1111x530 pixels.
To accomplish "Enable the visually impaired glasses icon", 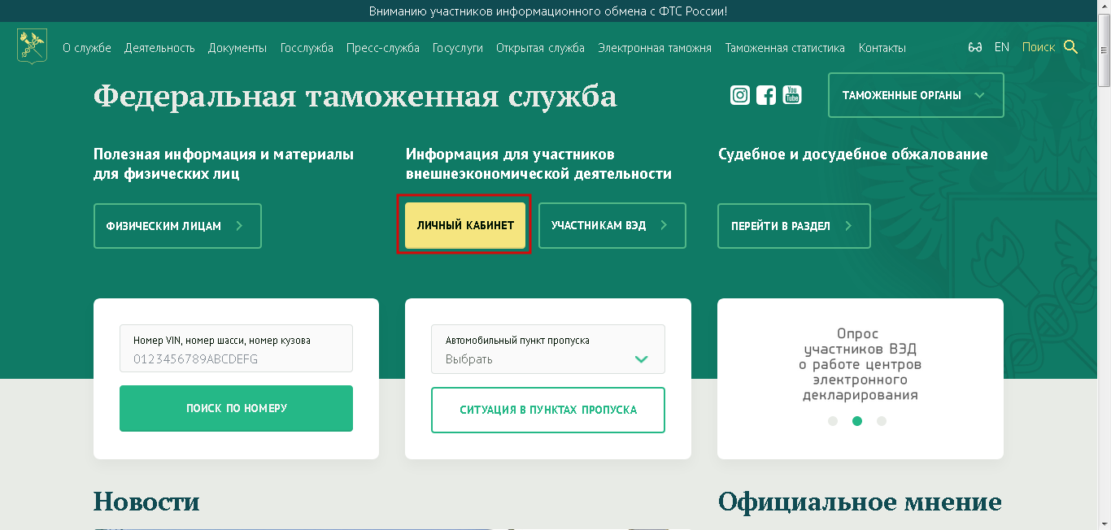I will point(975,47).
